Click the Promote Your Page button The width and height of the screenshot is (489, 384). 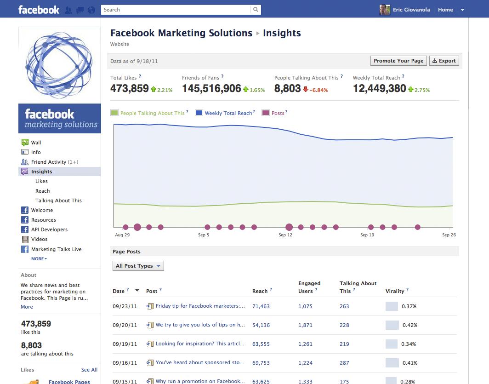click(x=398, y=60)
